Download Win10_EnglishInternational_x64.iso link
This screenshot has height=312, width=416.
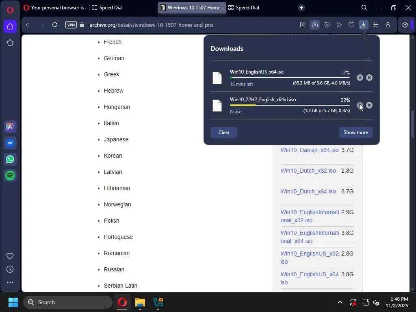pos(310,237)
